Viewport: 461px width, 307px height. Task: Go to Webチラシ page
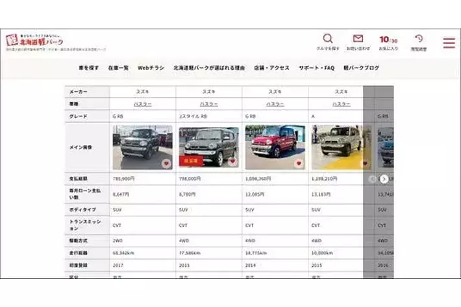151,68
